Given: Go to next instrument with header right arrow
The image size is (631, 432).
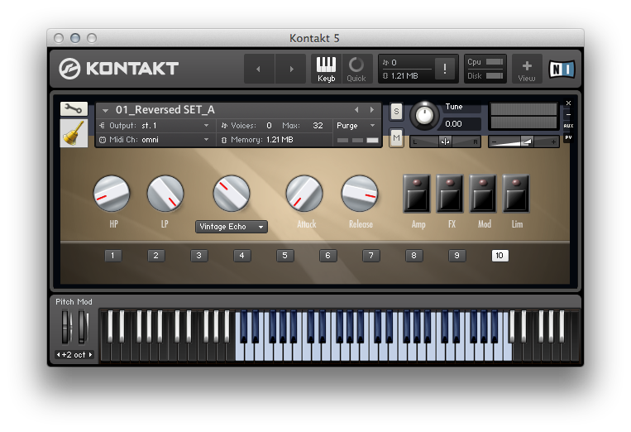Looking at the screenshot, I should pos(290,69).
